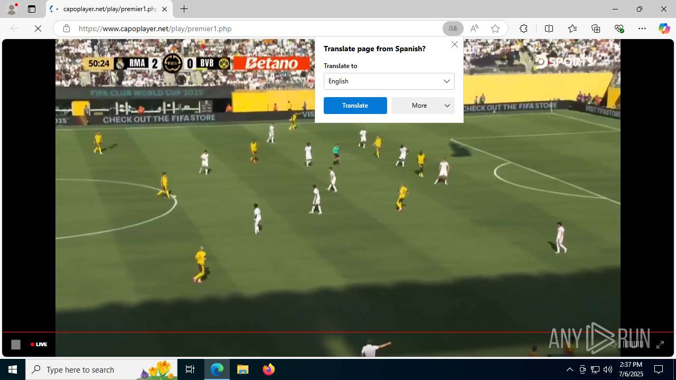The width and height of the screenshot is (676, 380).
Task: Switch to Microsoft Edge on taskbar
Action: pyautogui.click(x=217, y=369)
